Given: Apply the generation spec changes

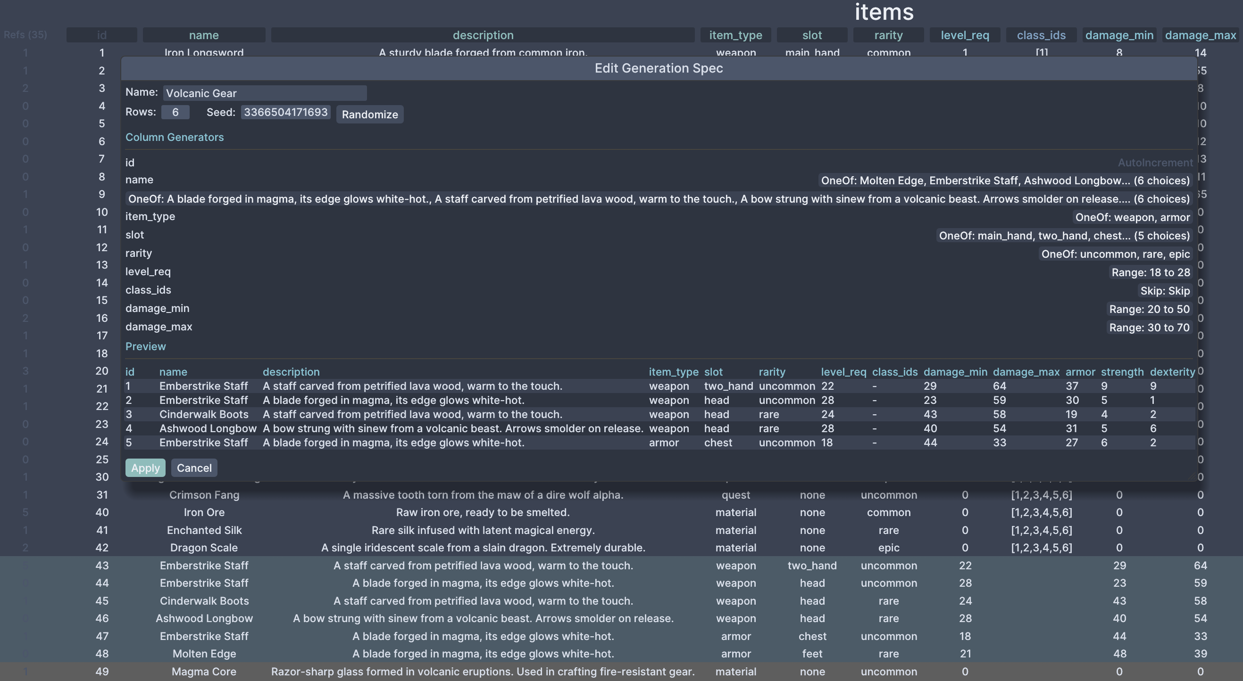Looking at the screenshot, I should click(x=145, y=468).
